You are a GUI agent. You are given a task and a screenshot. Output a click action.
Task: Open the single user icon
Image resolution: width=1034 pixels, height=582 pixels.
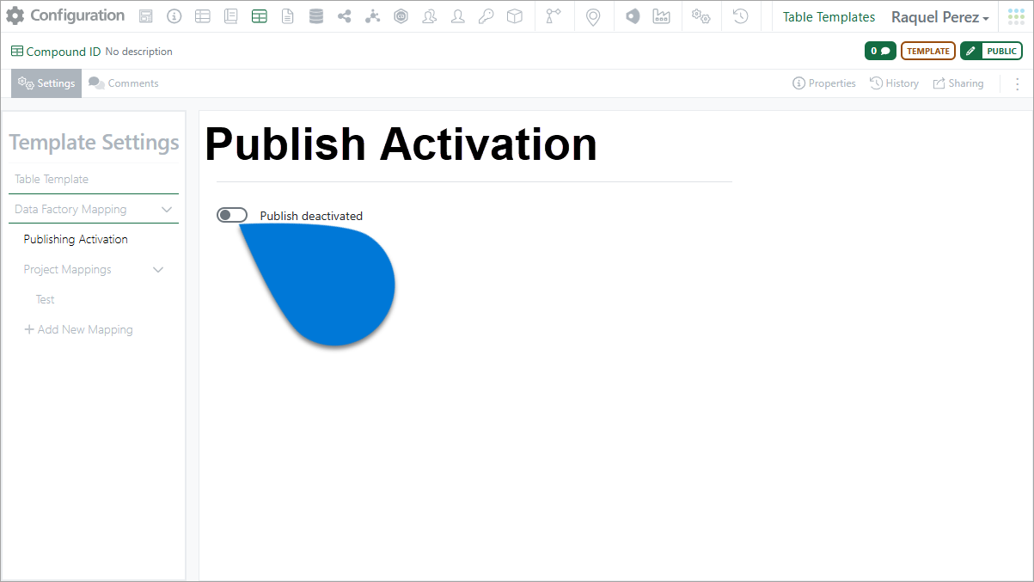tap(458, 16)
